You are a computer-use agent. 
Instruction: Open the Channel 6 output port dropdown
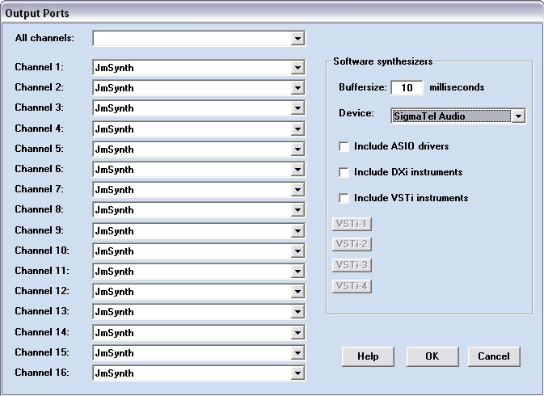pyautogui.click(x=199, y=169)
